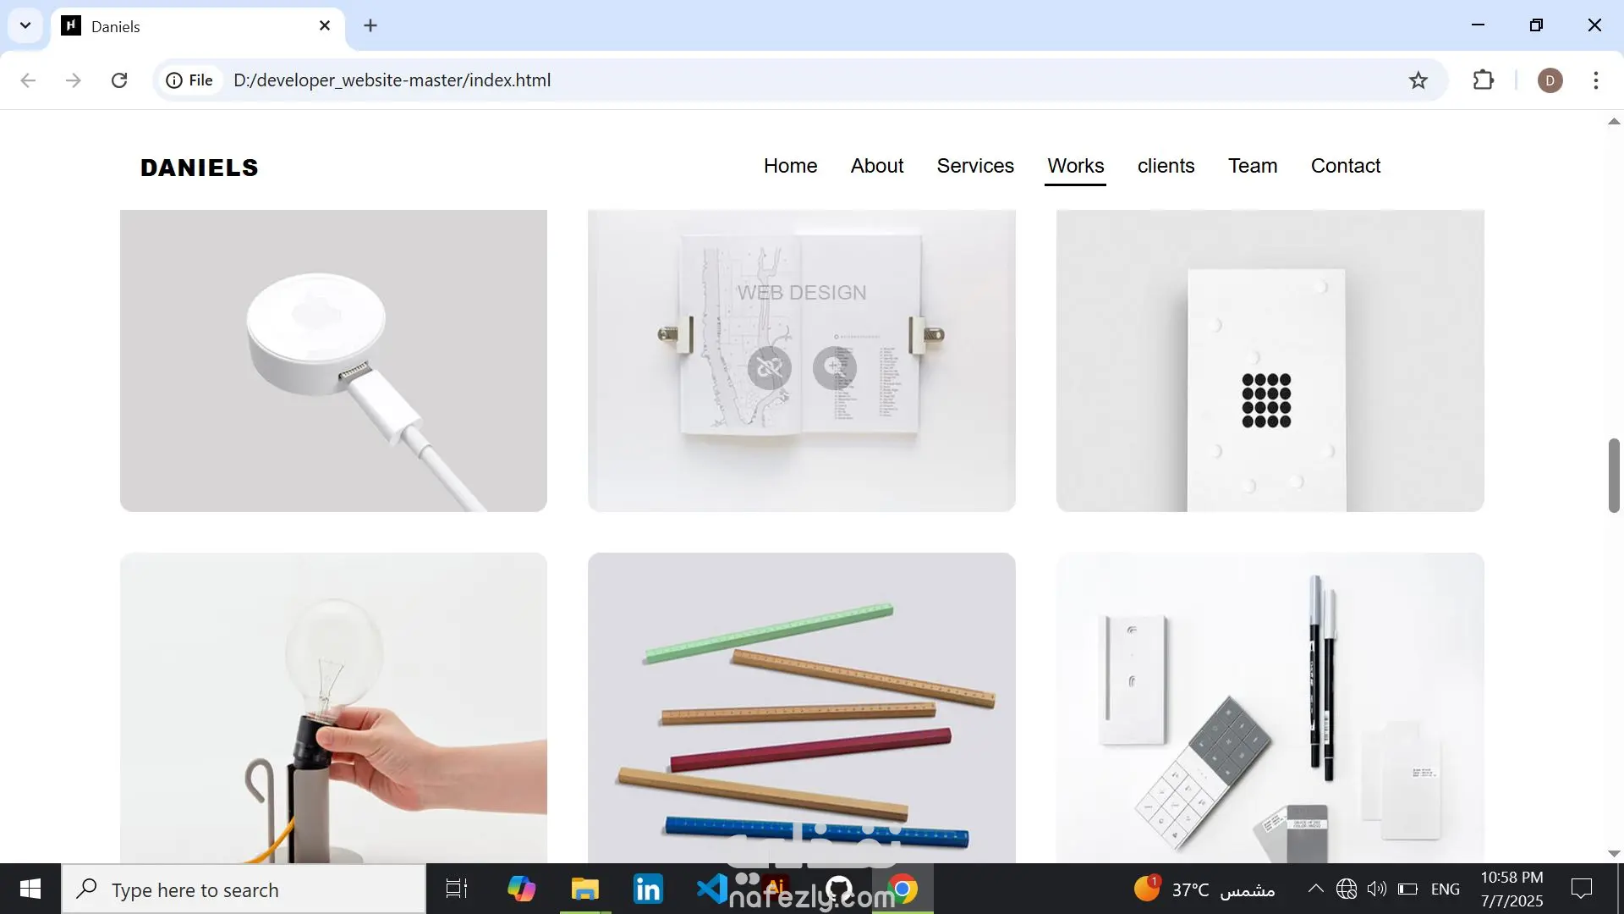
Task: Click the magnifier zoom icon on Web Design card
Action: 834,367
